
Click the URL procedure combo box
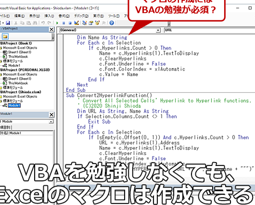click(209, 30)
